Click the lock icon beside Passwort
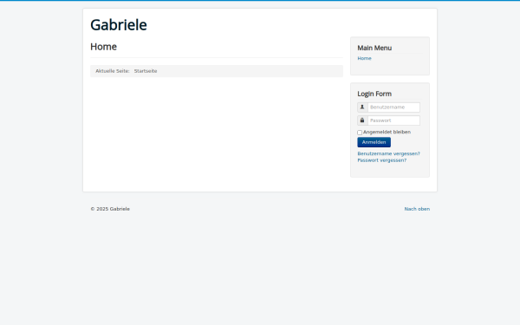Image resolution: width=520 pixels, height=325 pixels. 362,120
